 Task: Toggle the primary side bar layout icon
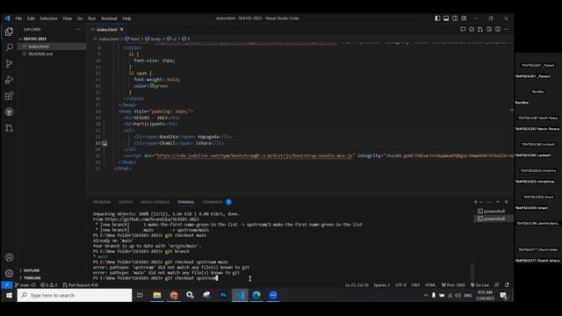pyautogui.click(x=437, y=18)
